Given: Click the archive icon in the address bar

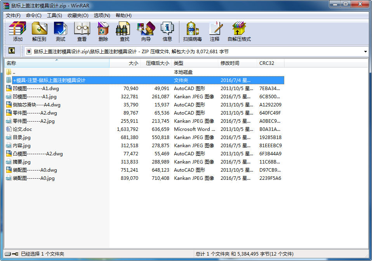Looking at the screenshot, I should click(x=29, y=52).
